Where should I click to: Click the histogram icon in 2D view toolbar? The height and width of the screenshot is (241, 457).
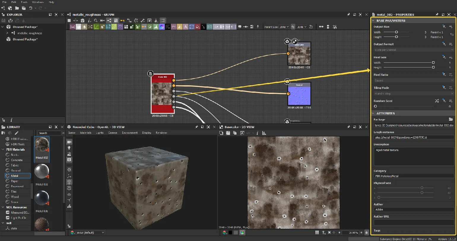264,133
